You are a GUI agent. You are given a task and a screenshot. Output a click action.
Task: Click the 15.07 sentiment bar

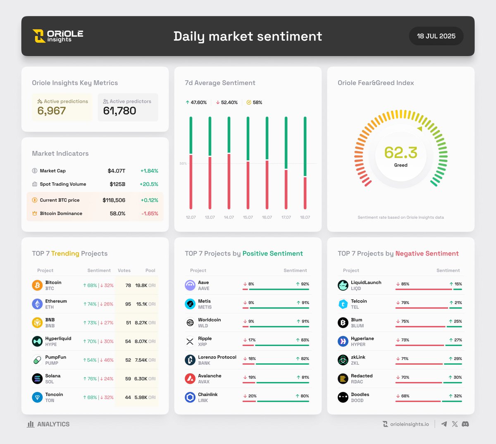[x=248, y=163]
